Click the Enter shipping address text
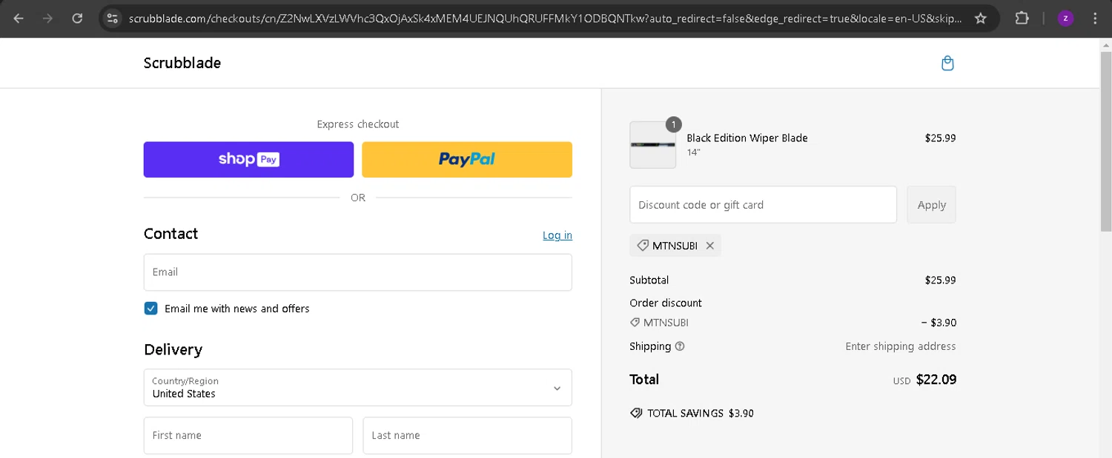The image size is (1112, 458). (x=901, y=346)
